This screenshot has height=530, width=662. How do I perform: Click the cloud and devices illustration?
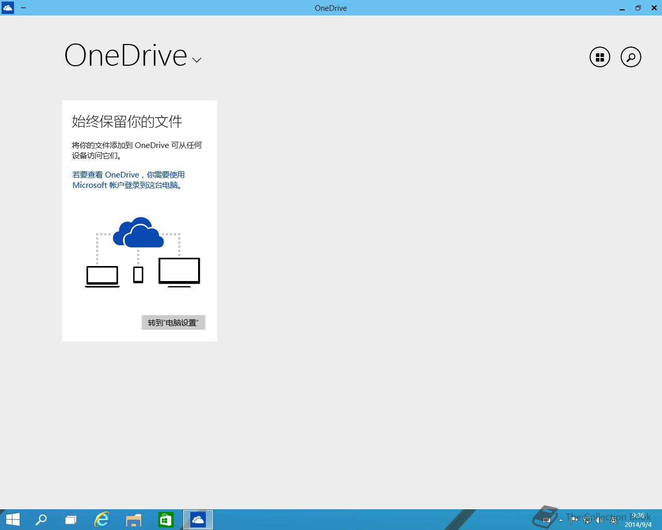click(143, 252)
